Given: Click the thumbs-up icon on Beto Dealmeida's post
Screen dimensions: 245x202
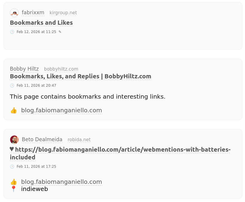Looking at the screenshot, I should pyautogui.click(x=13, y=182).
